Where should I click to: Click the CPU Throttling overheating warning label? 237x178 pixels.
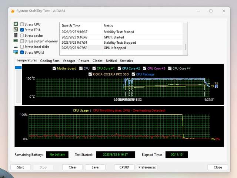(129, 110)
